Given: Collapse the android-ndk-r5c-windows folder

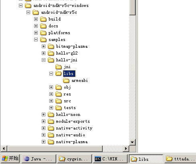Looking at the screenshot, I should (20, 6).
